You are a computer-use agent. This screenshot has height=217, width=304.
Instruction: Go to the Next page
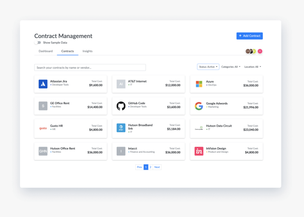[157, 167]
